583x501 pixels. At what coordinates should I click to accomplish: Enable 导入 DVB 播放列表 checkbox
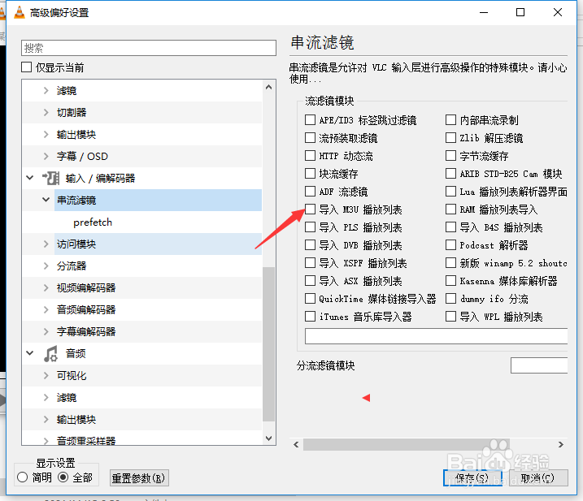coord(310,244)
